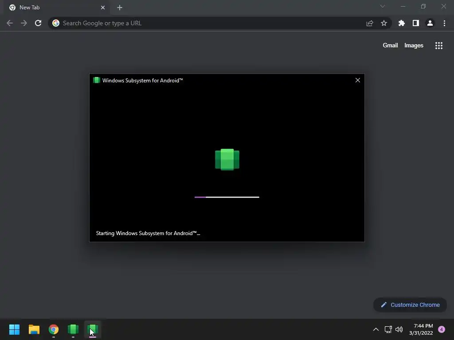This screenshot has width=454, height=340.
Task: Minimize the Chrome window
Action: [403, 6]
